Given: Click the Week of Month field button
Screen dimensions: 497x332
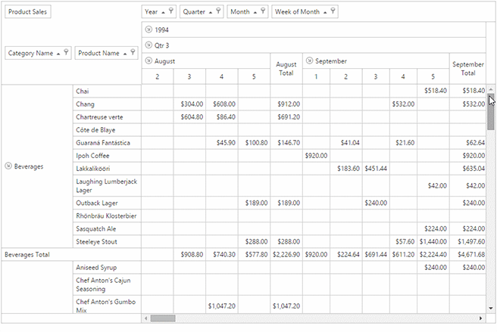Looking at the screenshot, I should 305,11.
